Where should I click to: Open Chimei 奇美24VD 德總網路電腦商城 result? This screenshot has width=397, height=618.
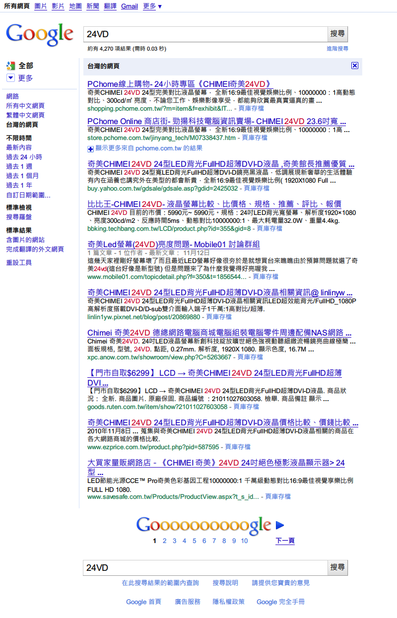[x=219, y=333]
